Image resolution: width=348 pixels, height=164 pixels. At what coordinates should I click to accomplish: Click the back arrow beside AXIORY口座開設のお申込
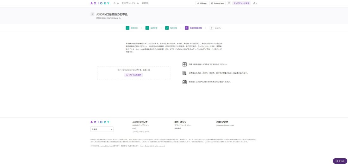pyautogui.click(x=92, y=14)
